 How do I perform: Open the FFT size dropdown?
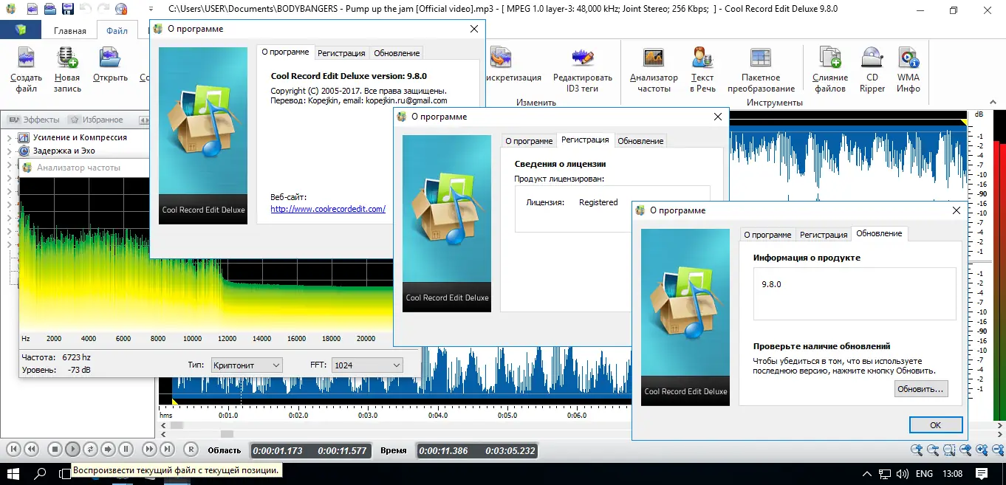[367, 365]
